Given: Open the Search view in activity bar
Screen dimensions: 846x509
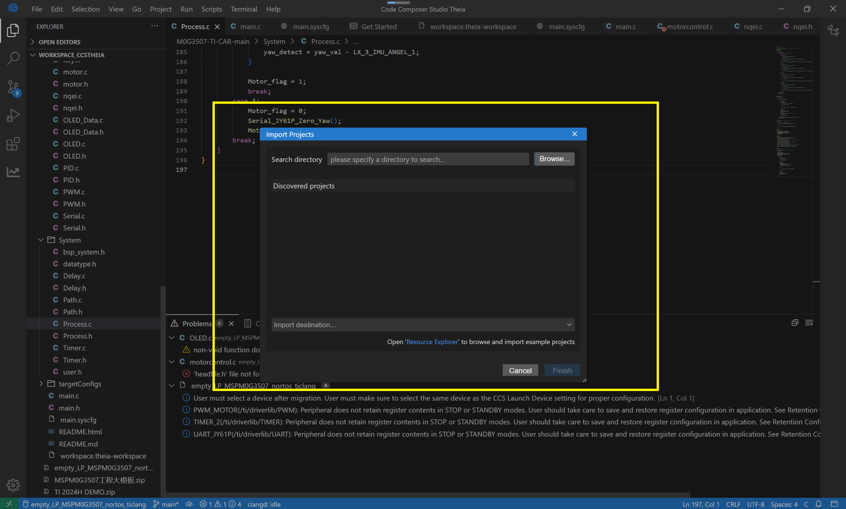Looking at the screenshot, I should 13,58.
